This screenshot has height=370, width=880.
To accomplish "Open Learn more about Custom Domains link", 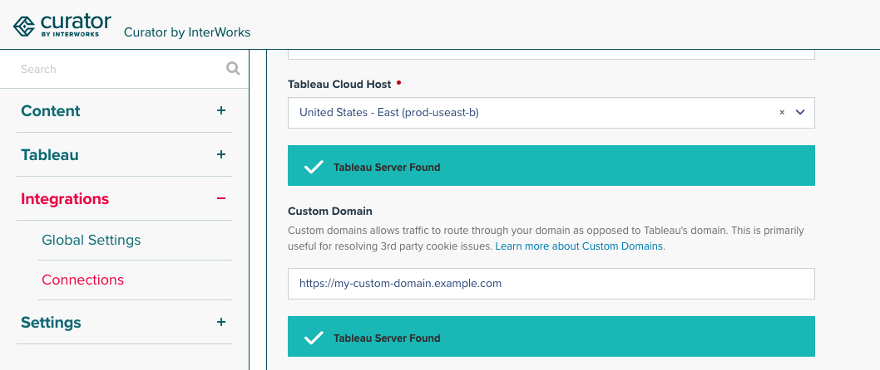I will [x=579, y=246].
